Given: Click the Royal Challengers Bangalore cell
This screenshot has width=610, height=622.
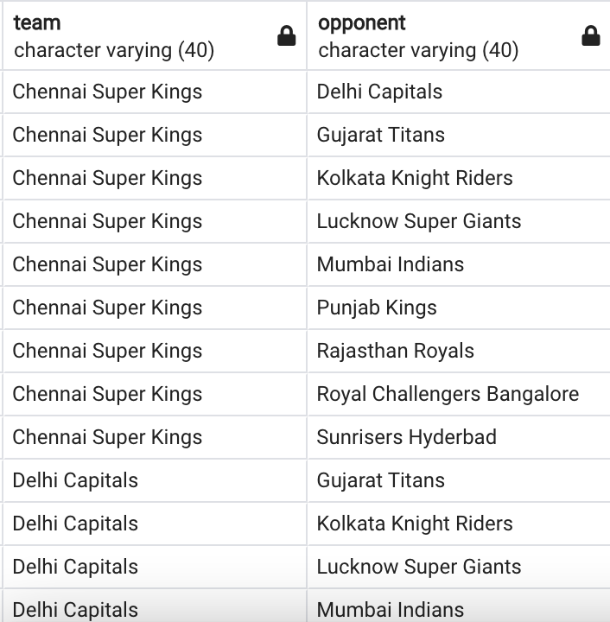Looking at the screenshot, I should click(x=459, y=394).
